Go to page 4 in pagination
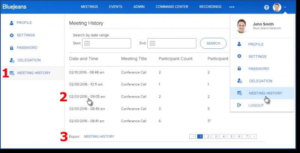This screenshot has height=153, width=300. (223, 136)
